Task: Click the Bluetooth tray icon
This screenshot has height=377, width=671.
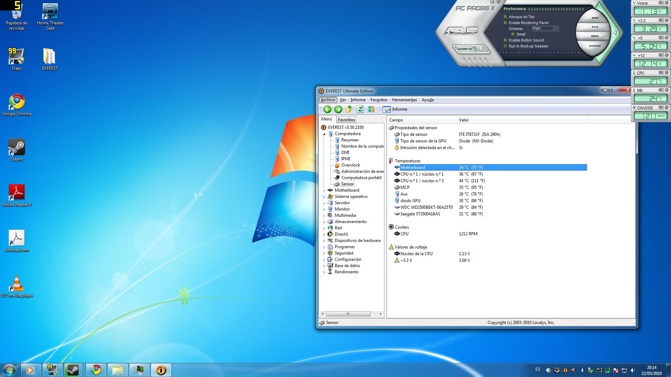Action: pyautogui.click(x=582, y=370)
